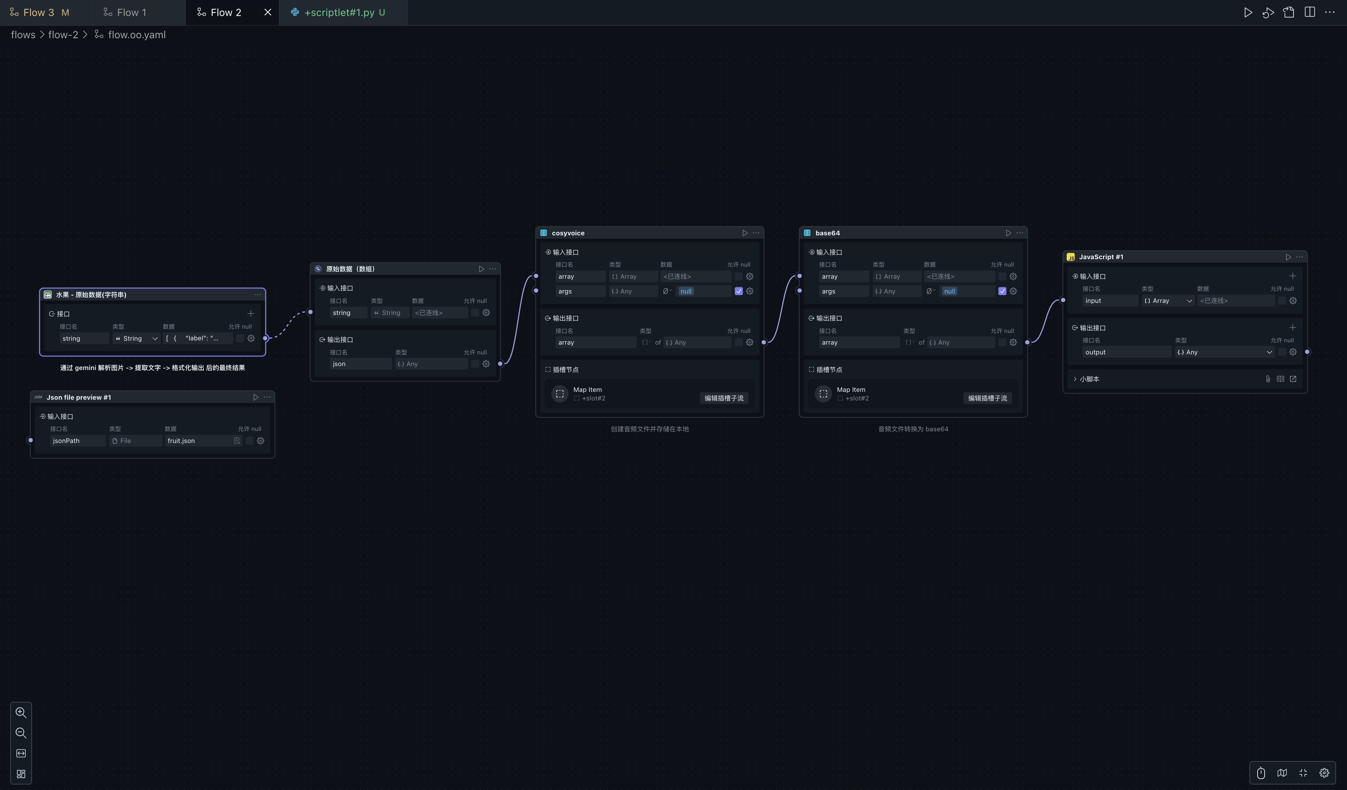1347x790 pixels.
Task: Open base64 node more options menu
Action: pos(1020,233)
